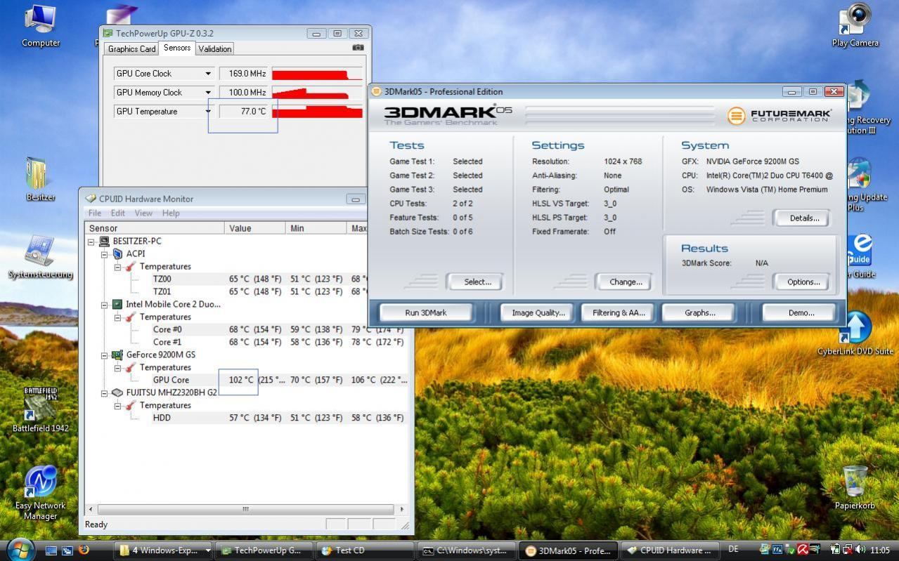Click the DE language indicator in taskbar
The image size is (899, 561).
click(733, 549)
